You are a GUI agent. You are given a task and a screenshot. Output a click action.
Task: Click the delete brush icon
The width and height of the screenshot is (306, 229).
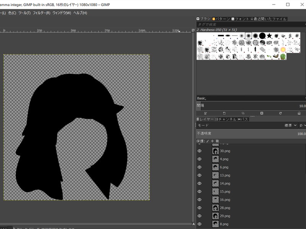click(x=262, y=113)
